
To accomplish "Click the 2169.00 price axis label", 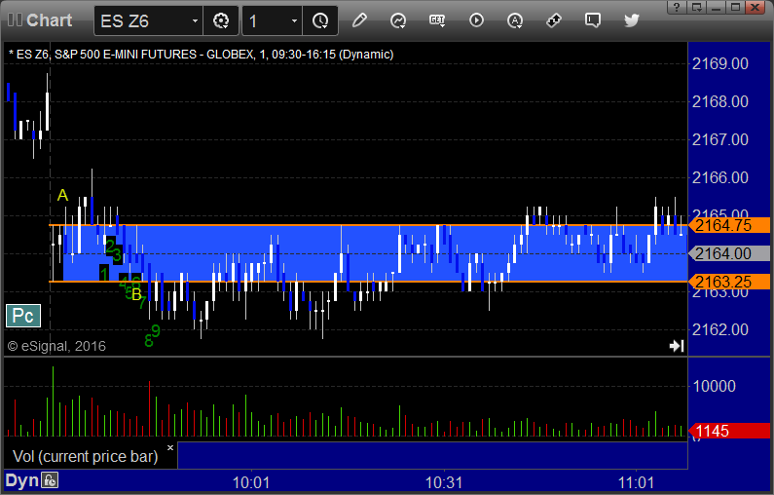I will click(x=720, y=63).
